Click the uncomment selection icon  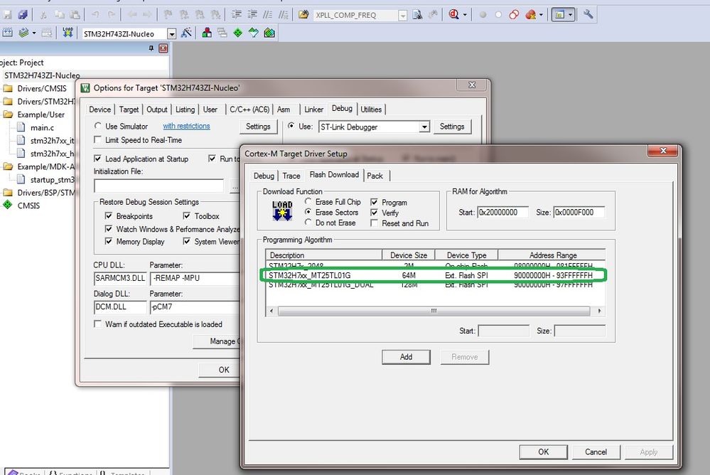284,15
